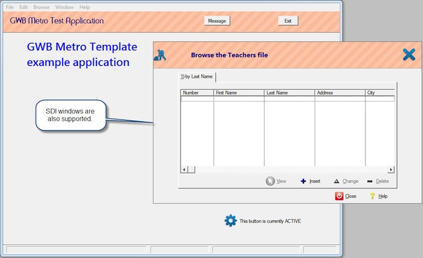This screenshot has height=258, width=423.
Task: Click the Address column header
Action: (340, 92)
